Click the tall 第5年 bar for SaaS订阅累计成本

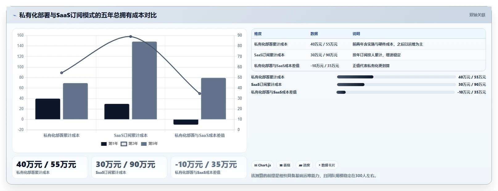(x=144, y=81)
